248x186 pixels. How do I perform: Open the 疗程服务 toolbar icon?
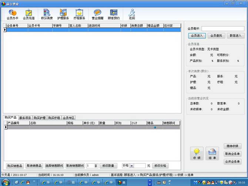(80, 14)
